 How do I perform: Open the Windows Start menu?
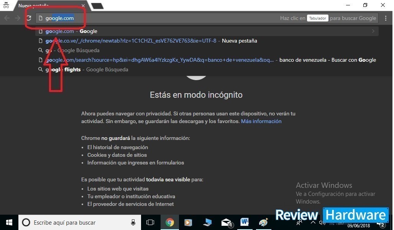point(9,222)
